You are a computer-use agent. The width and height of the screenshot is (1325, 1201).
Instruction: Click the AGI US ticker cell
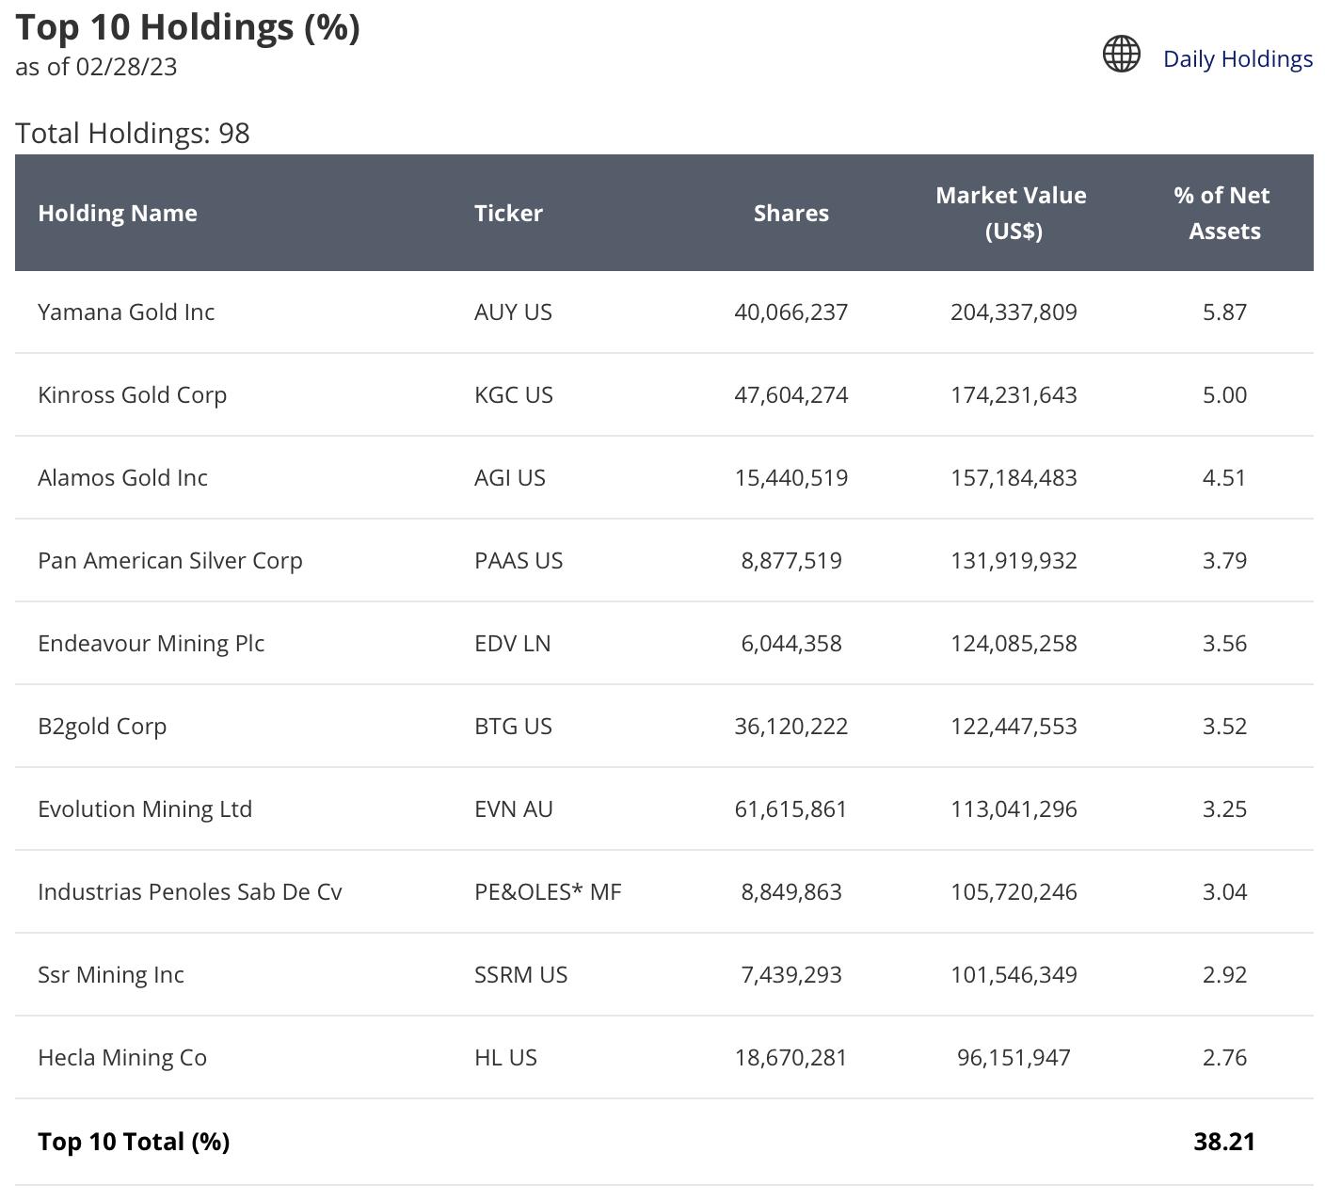[510, 477]
